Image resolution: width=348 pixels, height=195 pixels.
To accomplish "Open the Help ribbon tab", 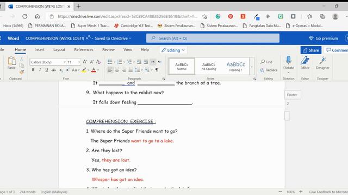I will (145, 49).
